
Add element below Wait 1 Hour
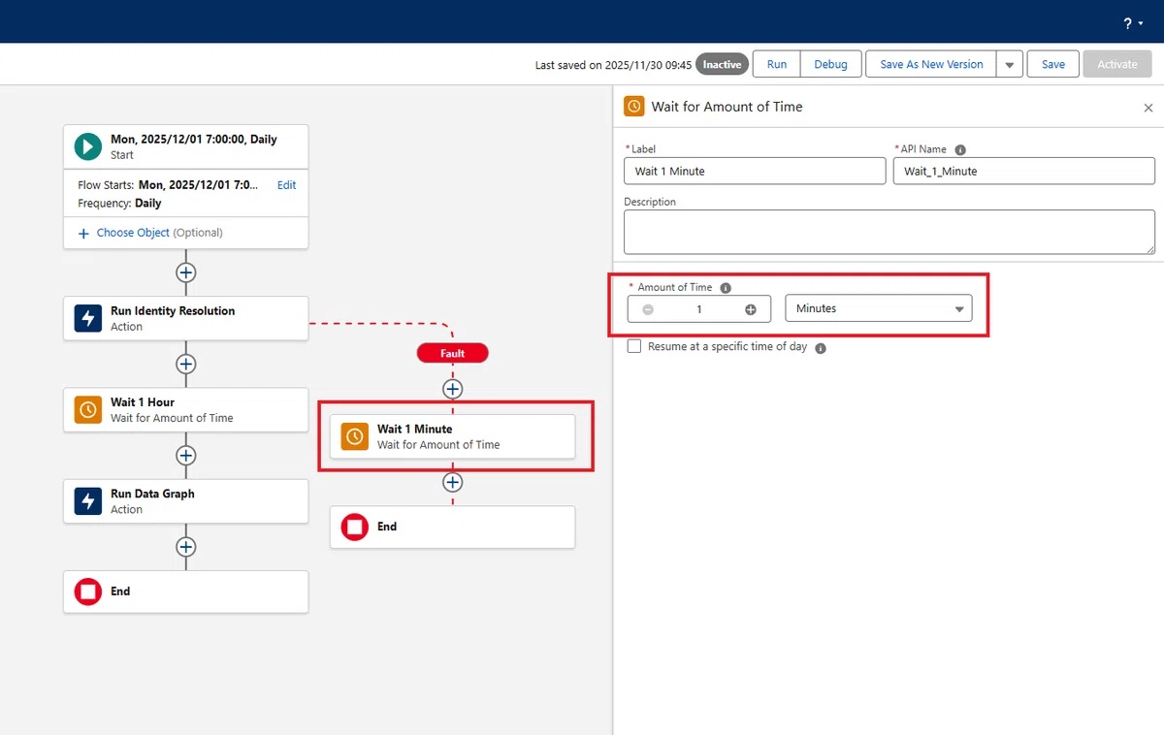tap(186, 456)
